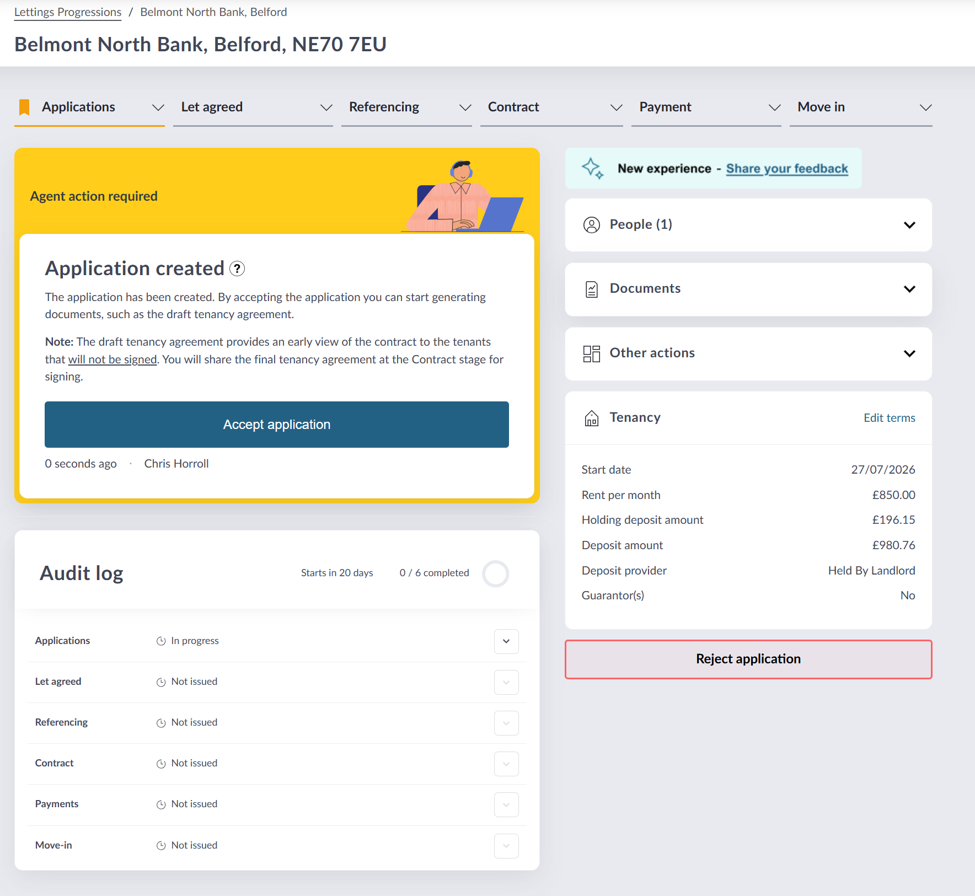Click the Guarantor(s) value 'No'
The height and width of the screenshot is (896, 975).
908,595
